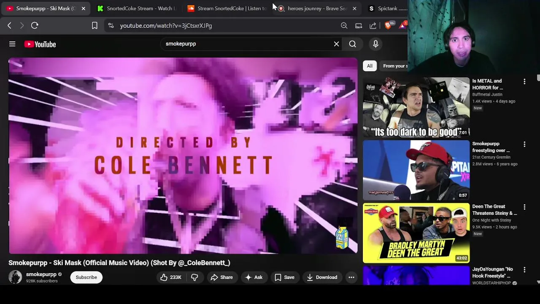540x304 pixels.
Task: Open options for Smokepurpp freestyling video
Action: pyautogui.click(x=524, y=144)
